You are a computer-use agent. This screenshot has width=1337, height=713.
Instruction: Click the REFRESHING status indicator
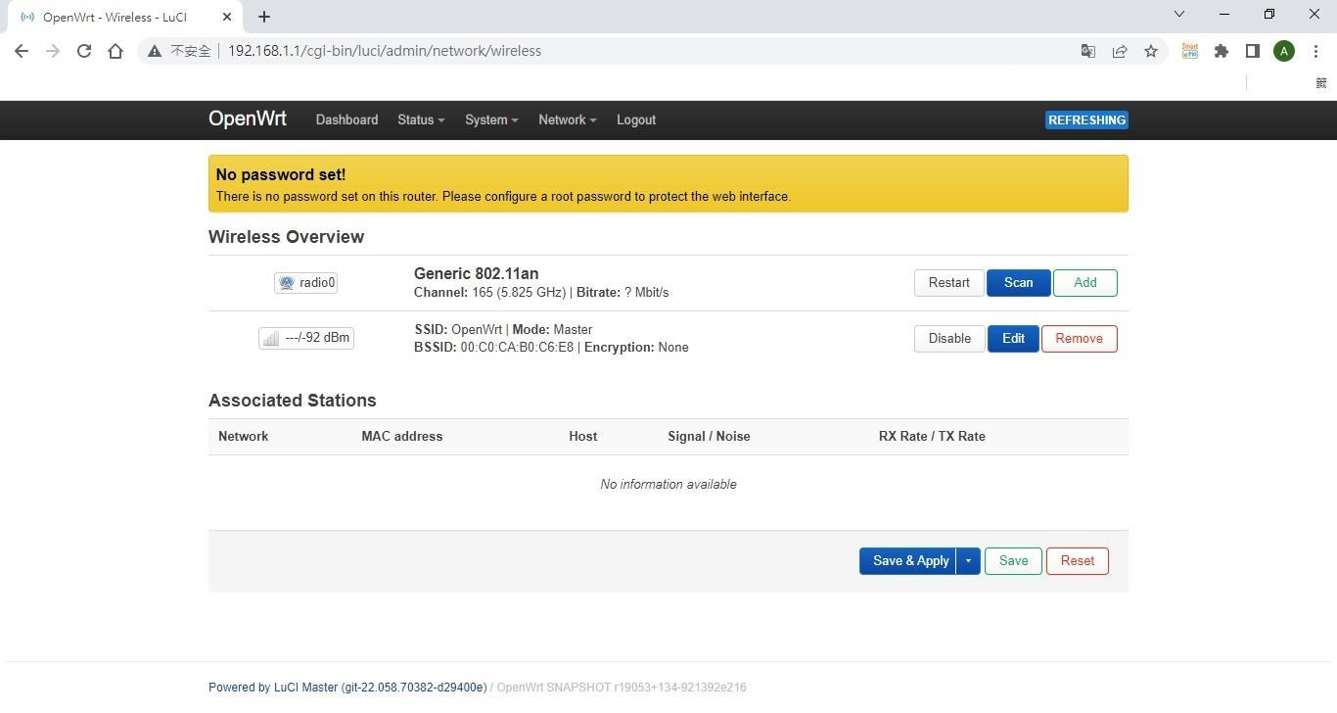pos(1086,120)
